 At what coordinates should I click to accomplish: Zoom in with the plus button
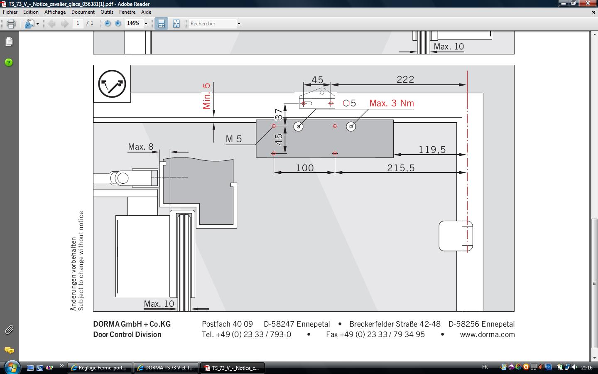click(118, 24)
